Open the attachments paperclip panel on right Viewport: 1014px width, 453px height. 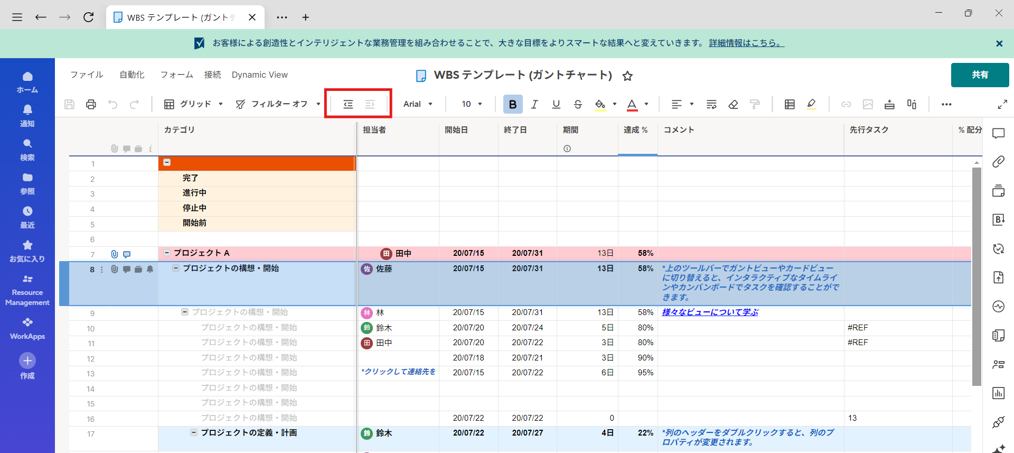tap(998, 162)
